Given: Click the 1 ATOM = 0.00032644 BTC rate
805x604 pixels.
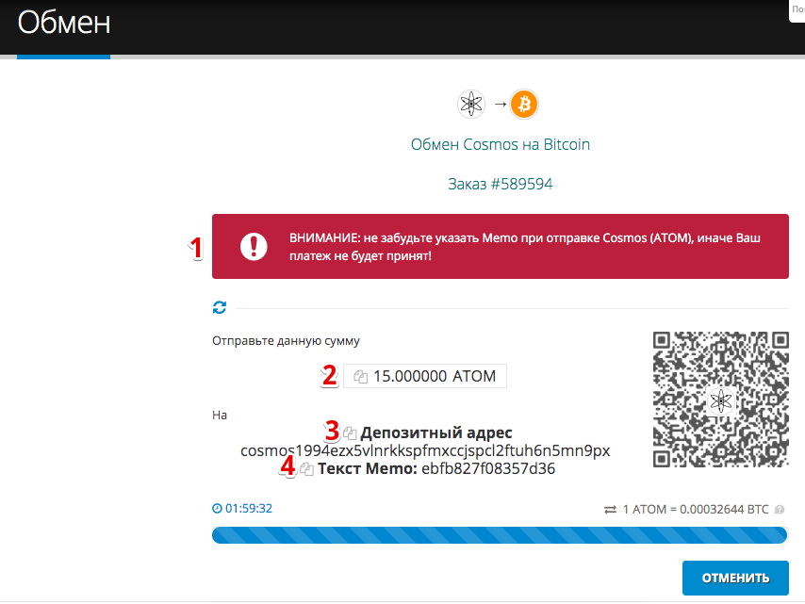Looking at the screenshot, I should click(696, 510).
